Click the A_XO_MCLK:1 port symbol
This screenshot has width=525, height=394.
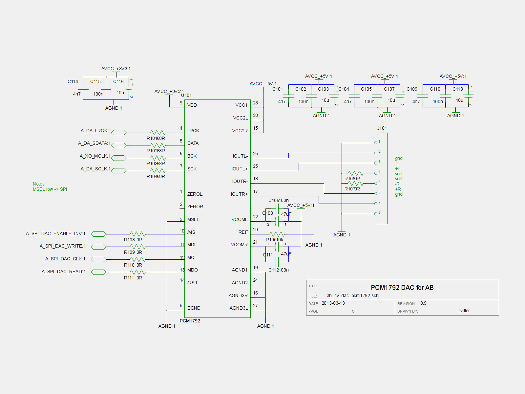[x=119, y=158]
